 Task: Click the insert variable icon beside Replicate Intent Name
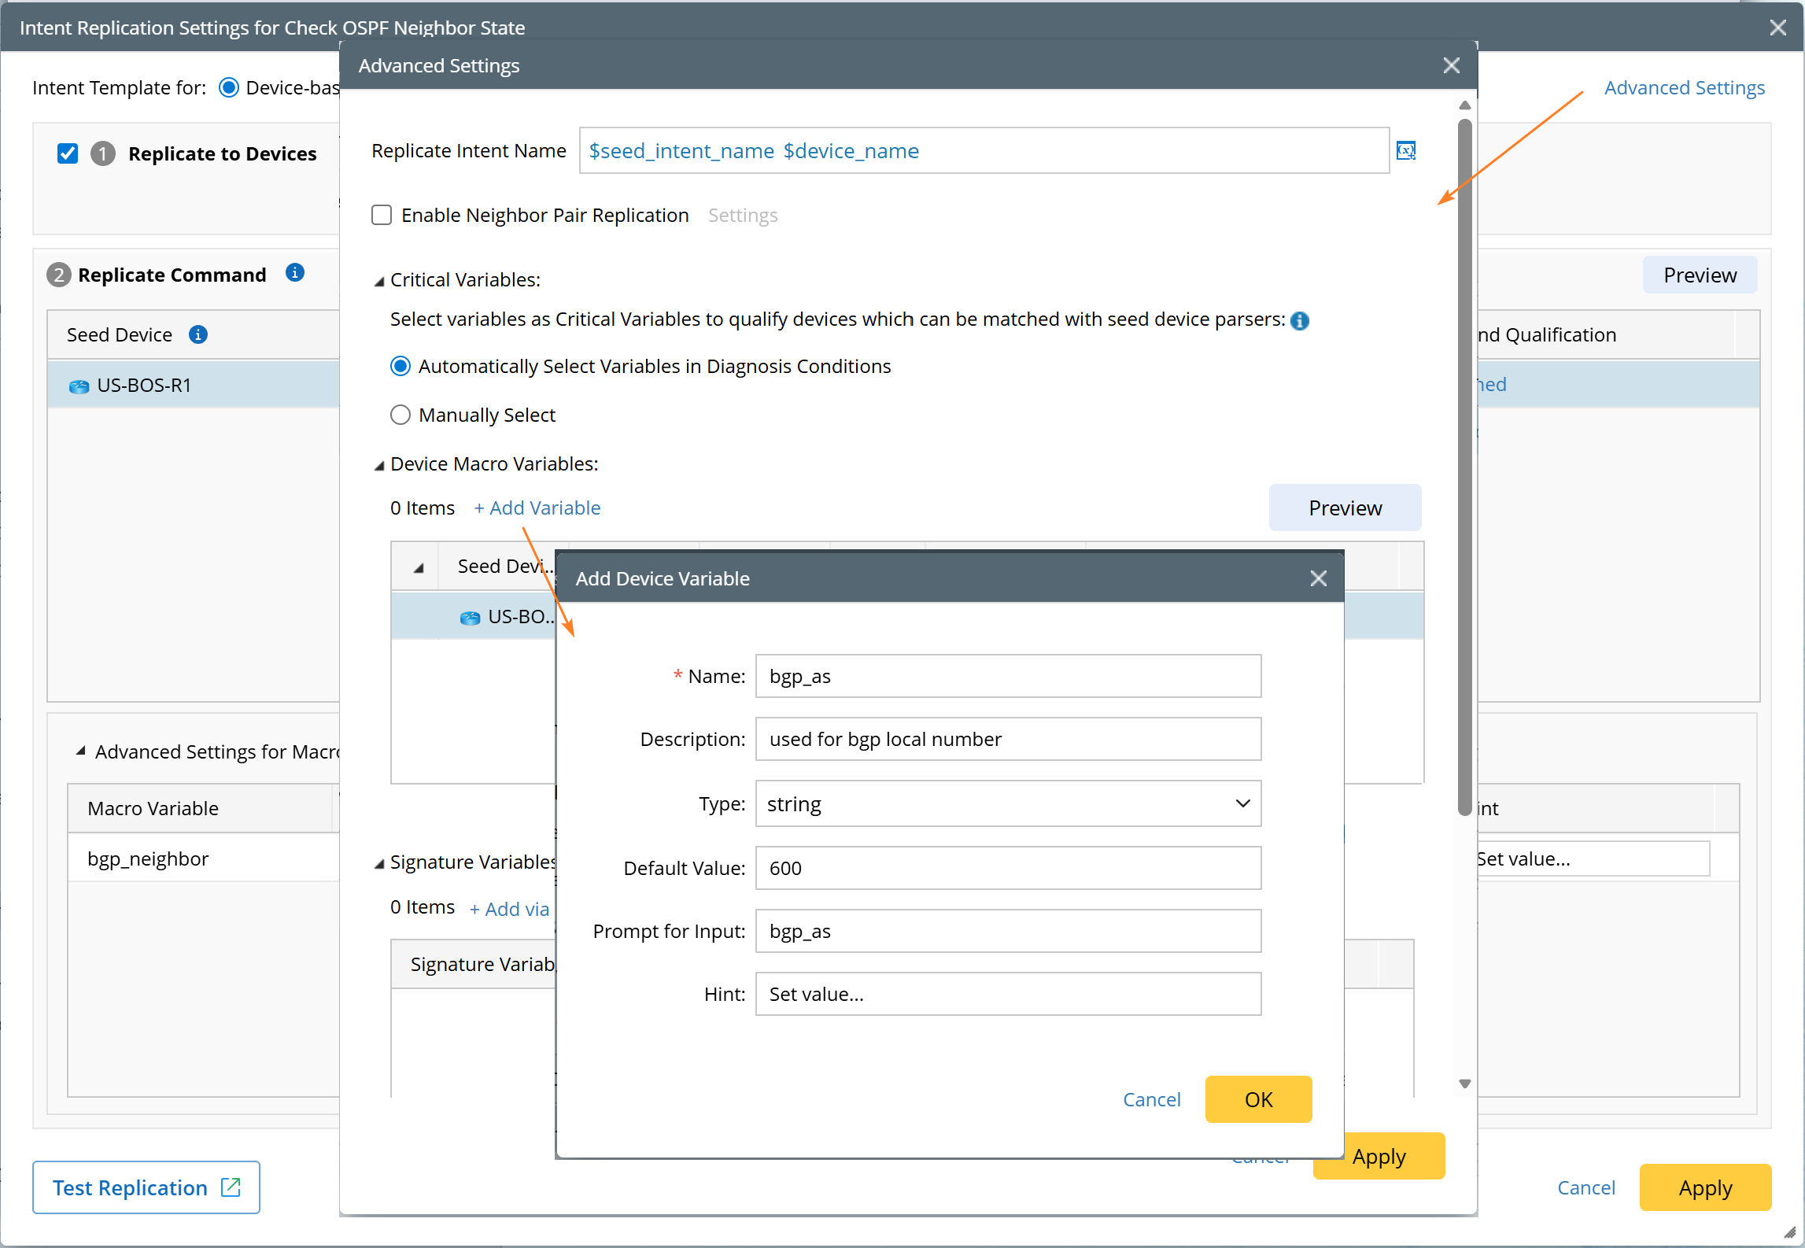coord(1405,150)
